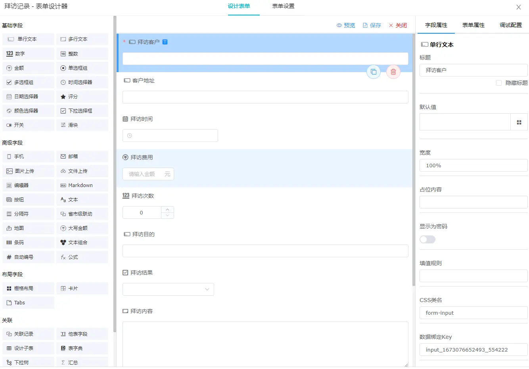
Task: Click the 保存 button
Action: (x=372, y=25)
